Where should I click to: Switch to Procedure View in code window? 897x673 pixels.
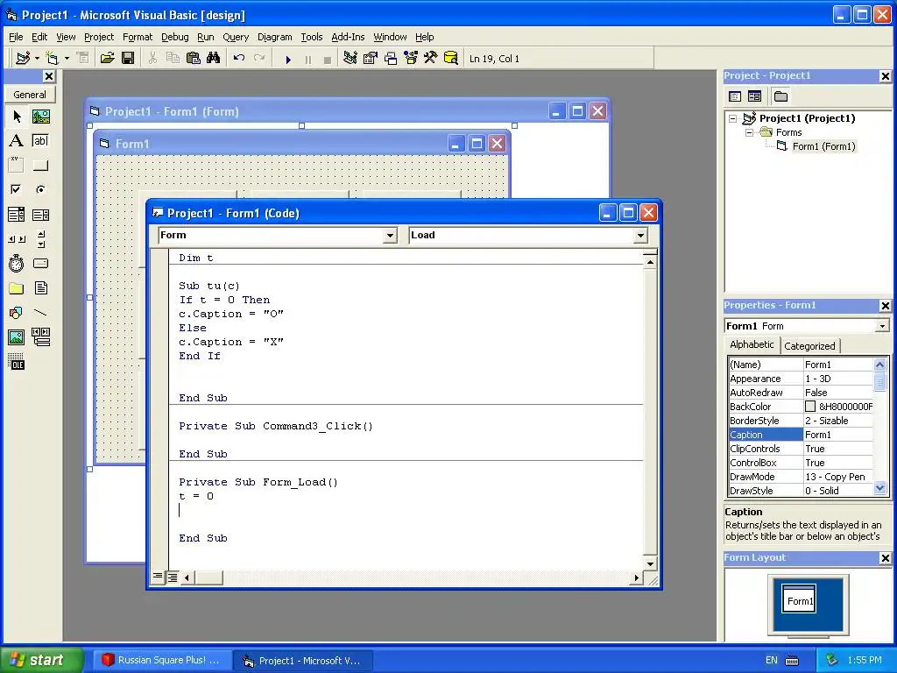[158, 577]
